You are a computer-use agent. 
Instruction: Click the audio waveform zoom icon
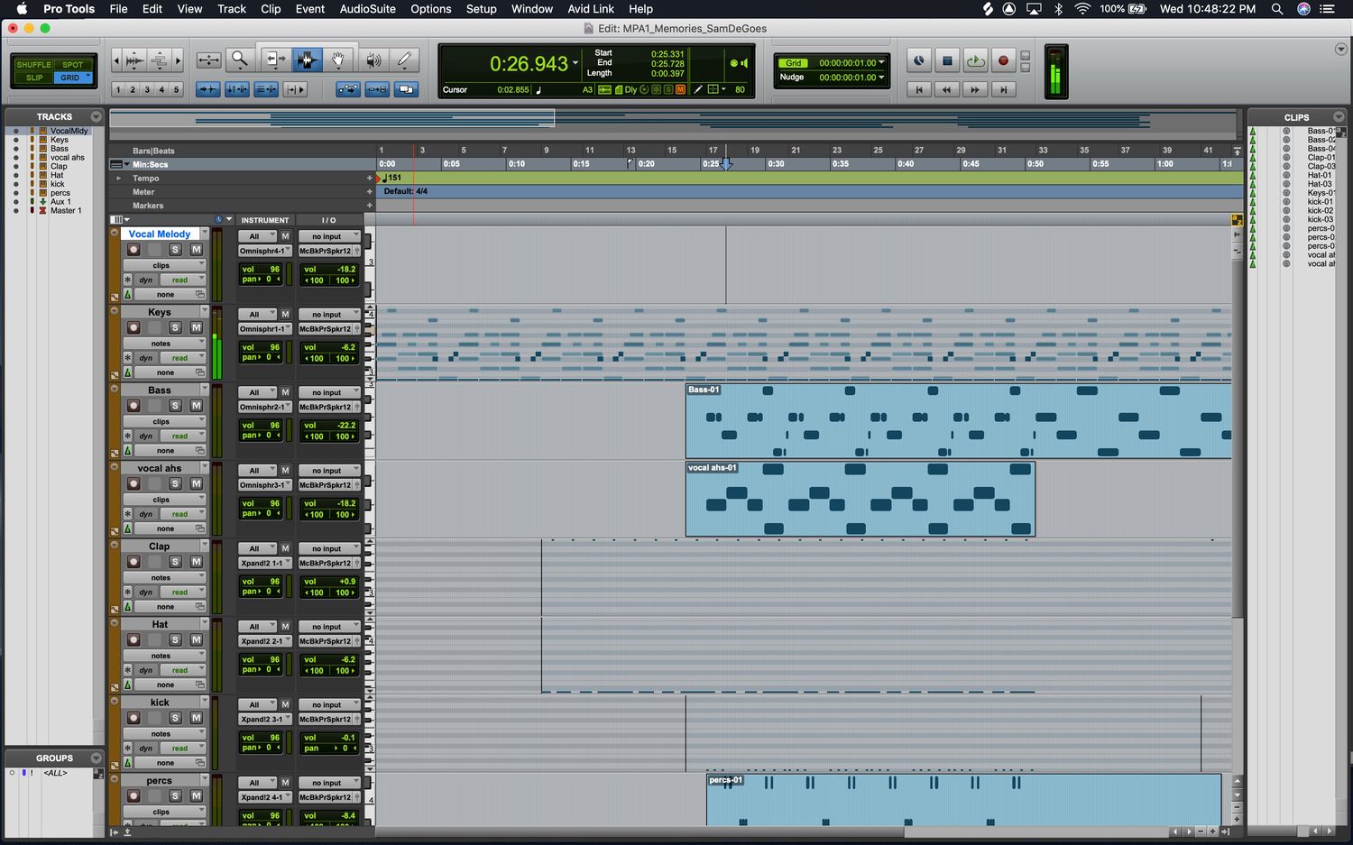pos(134,60)
